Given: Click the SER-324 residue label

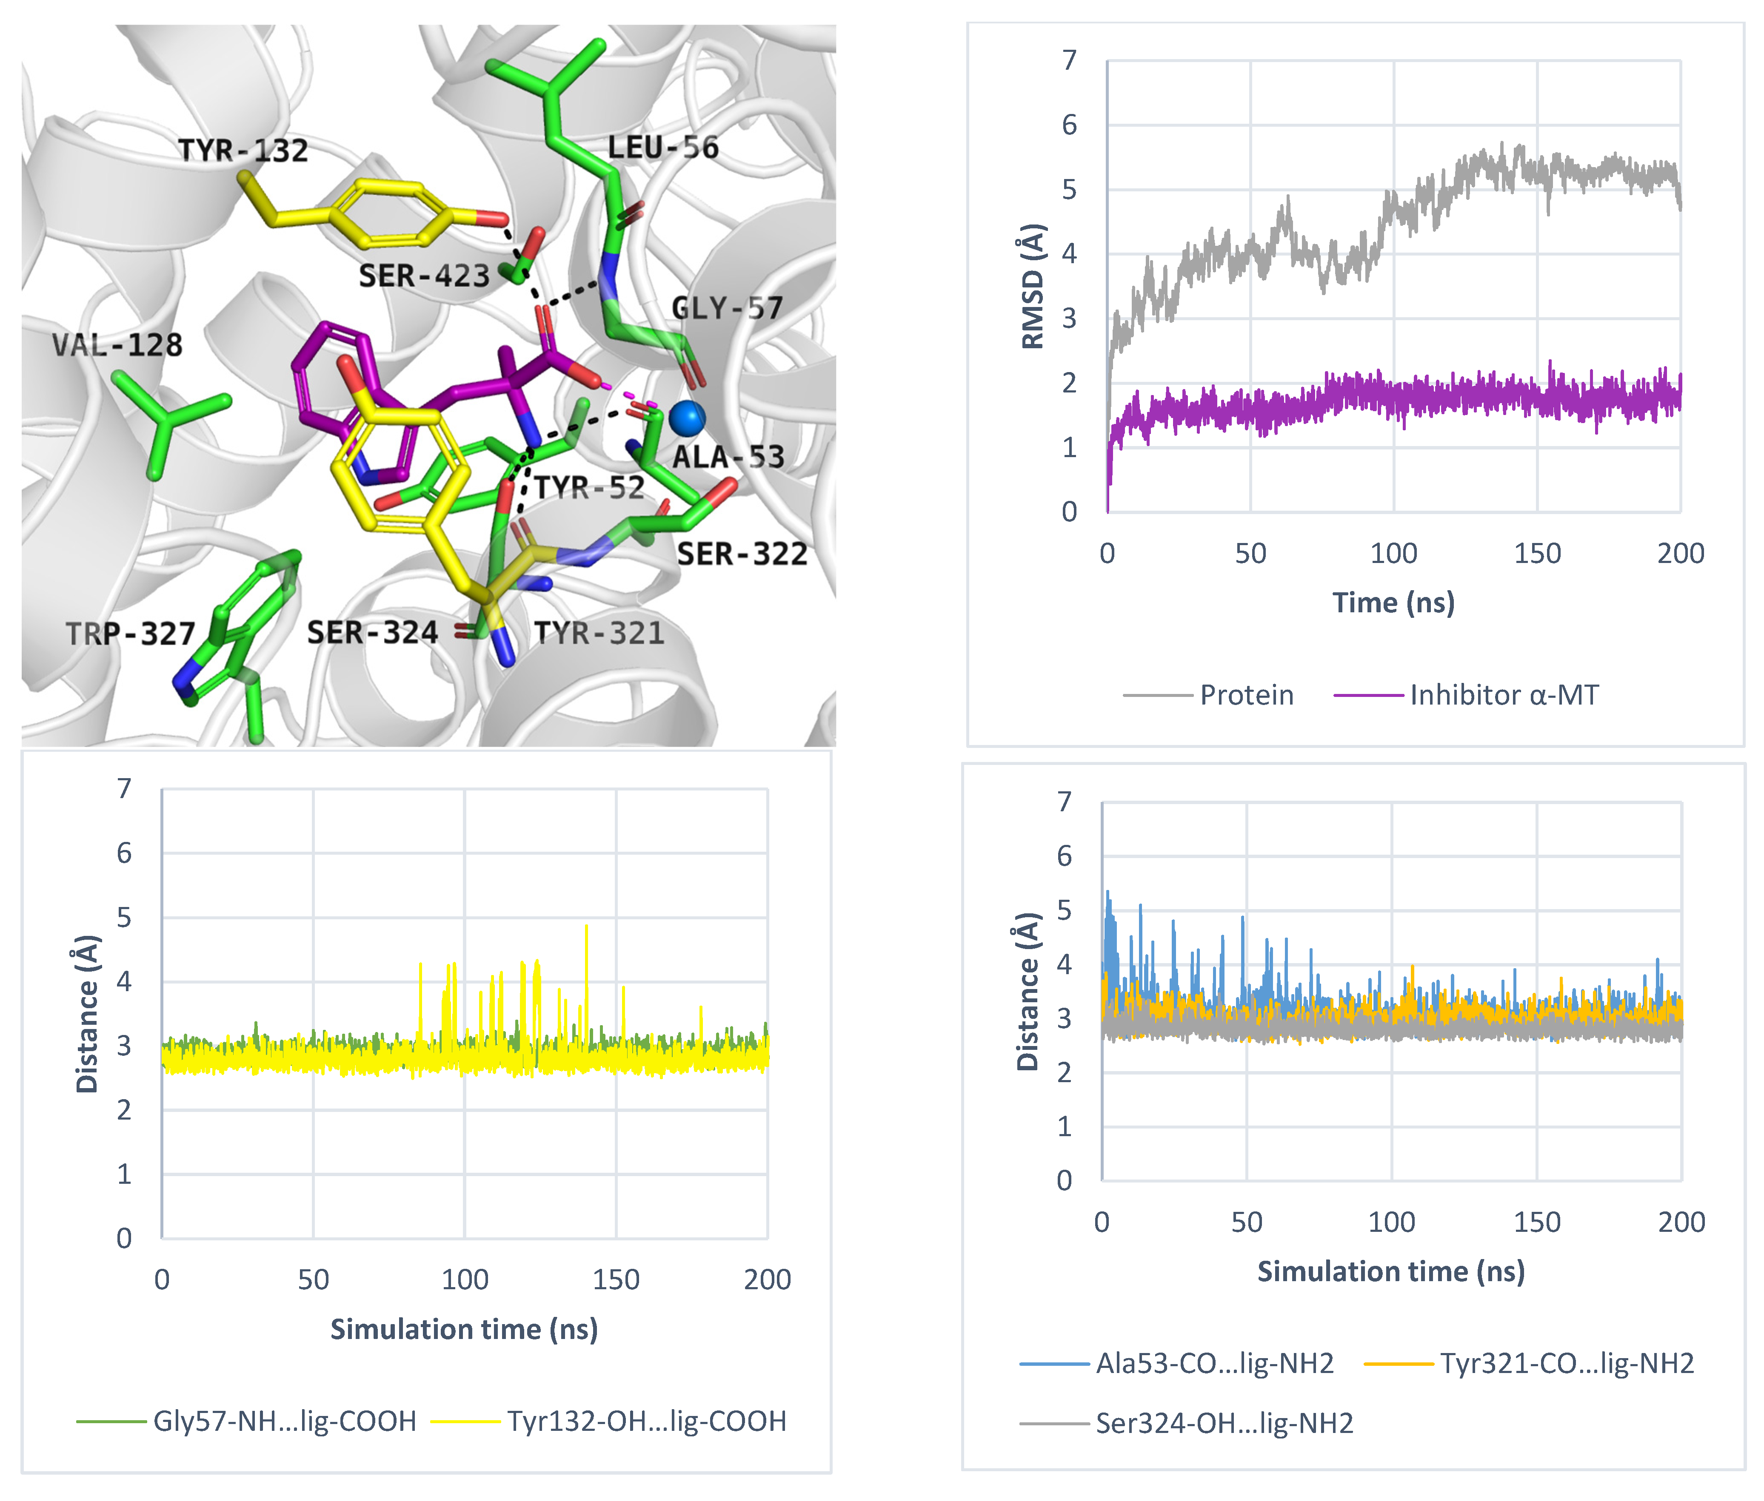Looking at the screenshot, I should click(x=373, y=633).
